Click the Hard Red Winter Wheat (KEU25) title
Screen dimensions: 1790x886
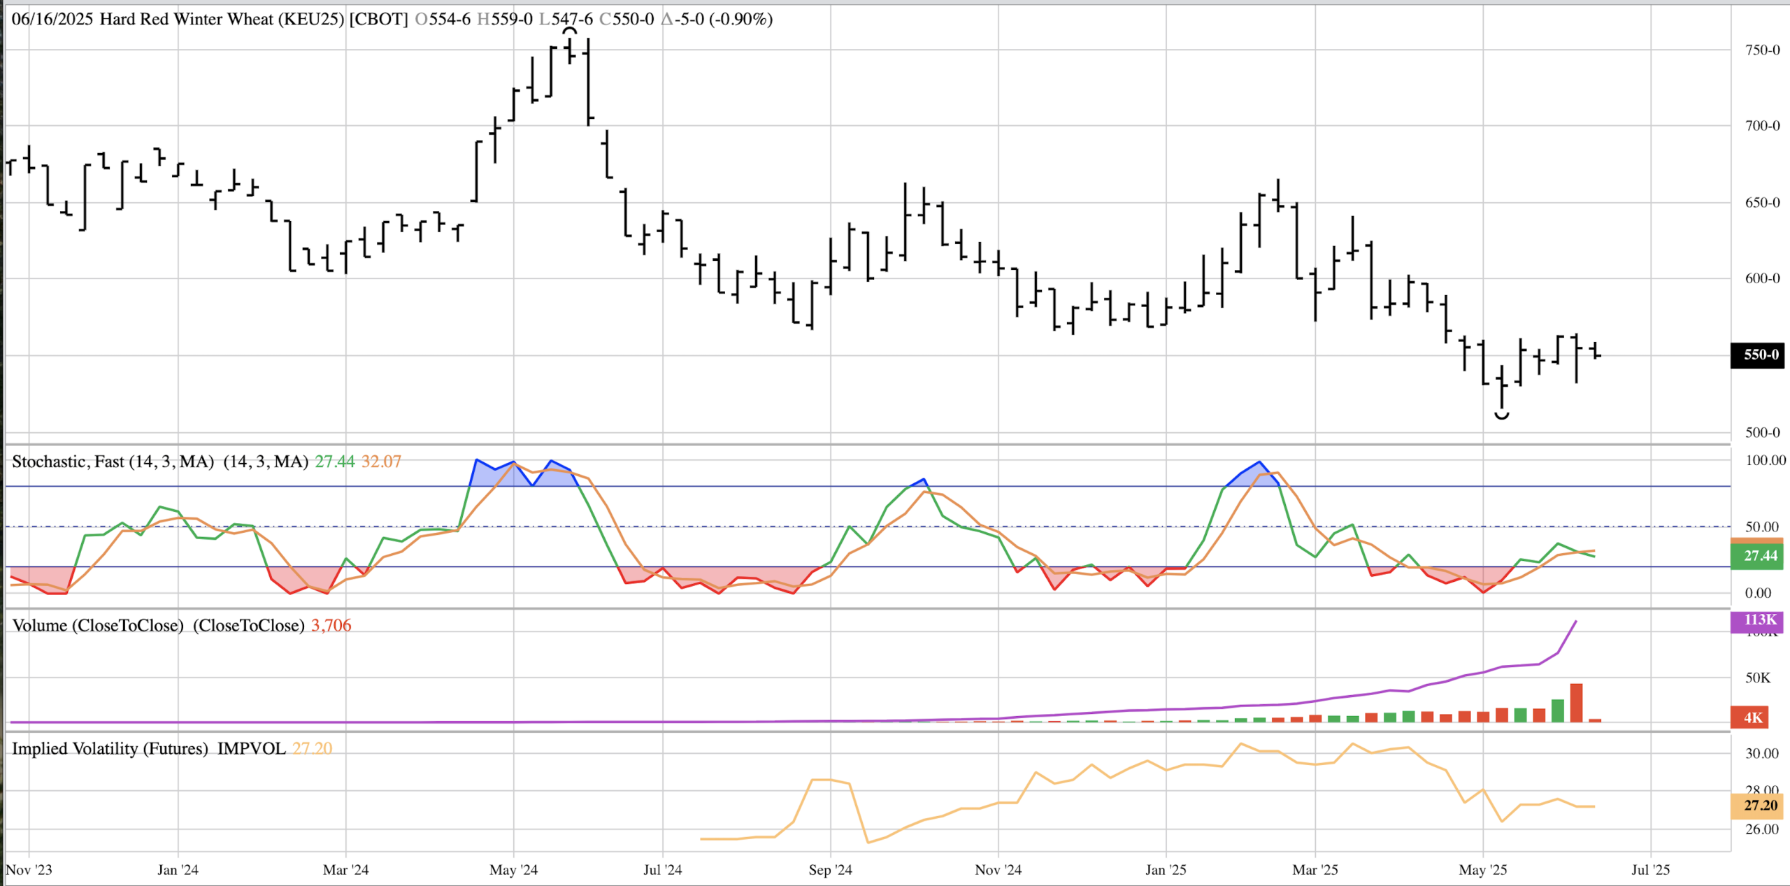(x=222, y=19)
